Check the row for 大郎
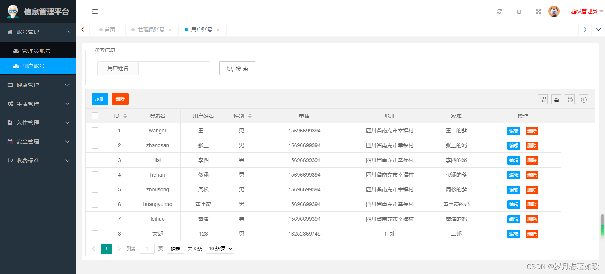605x274 pixels. (x=95, y=234)
